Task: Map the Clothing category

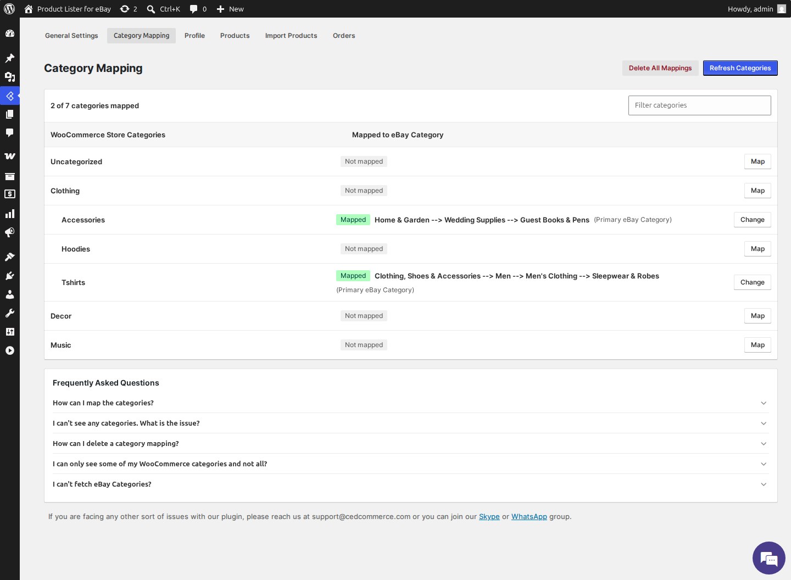Action: pyautogui.click(x=757, y=191)
